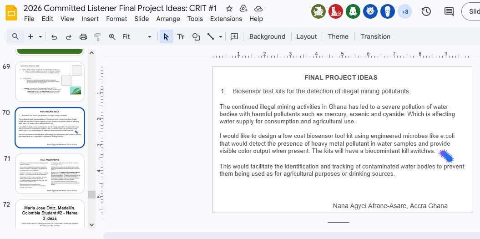Open the Arrange menu

[x=168, y=19]
